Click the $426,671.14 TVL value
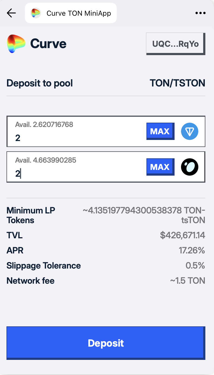The width and height of the screenshot is (214, 375). pyautogui.click(x=182, y=235)
